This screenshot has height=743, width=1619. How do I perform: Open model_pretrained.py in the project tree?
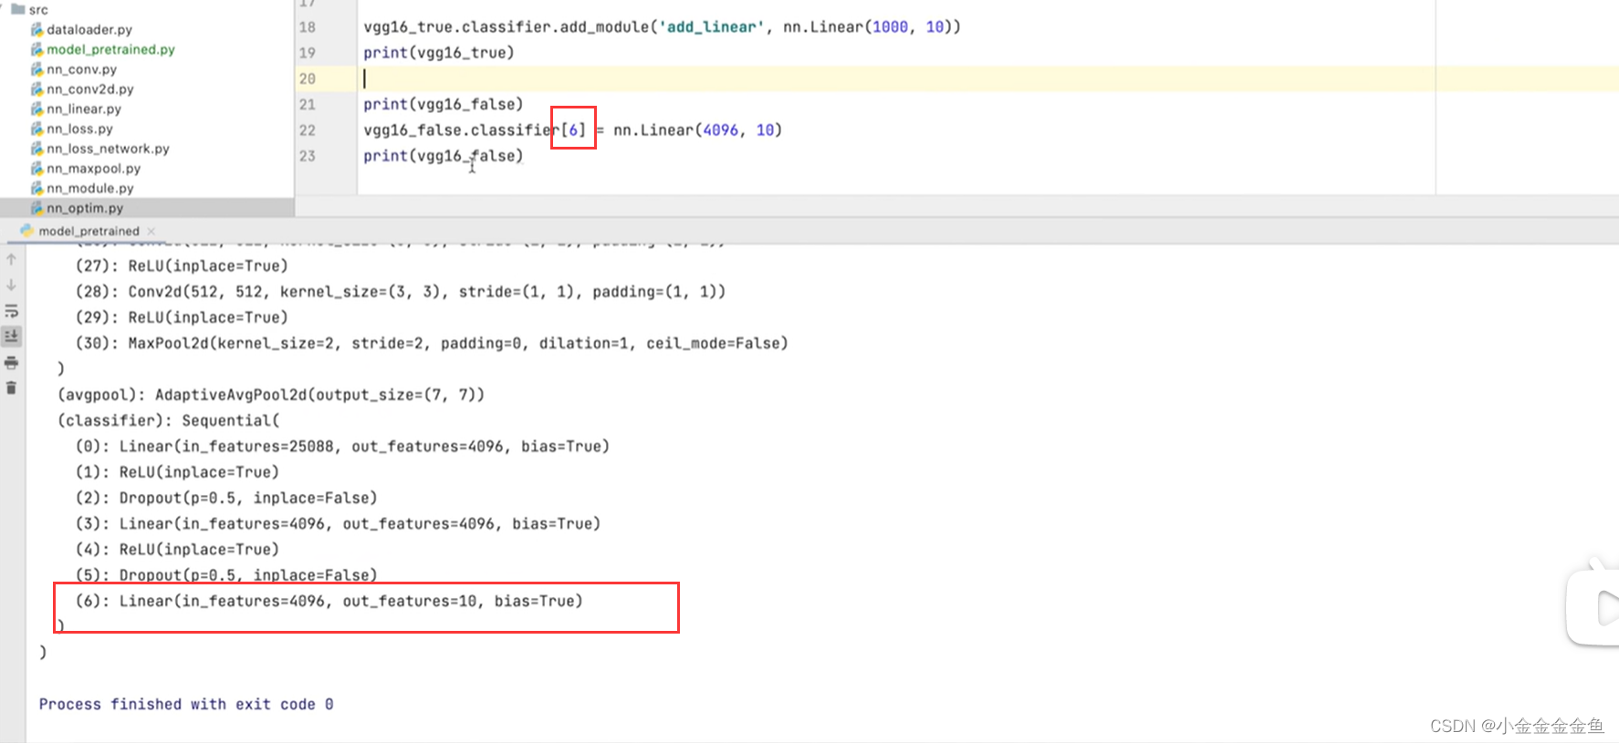[110, 49]
